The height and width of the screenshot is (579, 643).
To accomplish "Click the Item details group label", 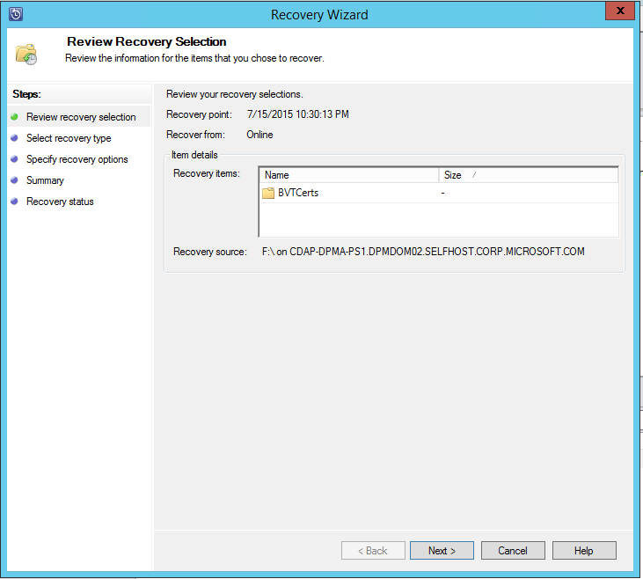I will point(194,155).
